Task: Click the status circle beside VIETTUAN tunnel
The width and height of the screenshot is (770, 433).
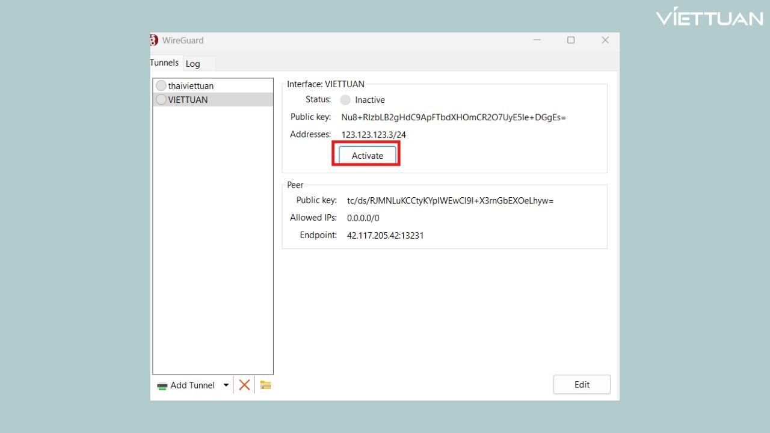Action: (161, 100)
